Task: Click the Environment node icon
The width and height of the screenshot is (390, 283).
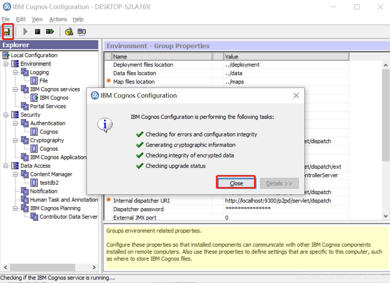Action: click(15, 64)
